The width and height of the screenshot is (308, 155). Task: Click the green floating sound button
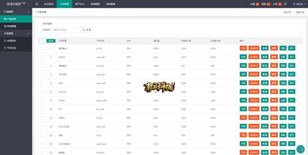[x=300, y=149]
